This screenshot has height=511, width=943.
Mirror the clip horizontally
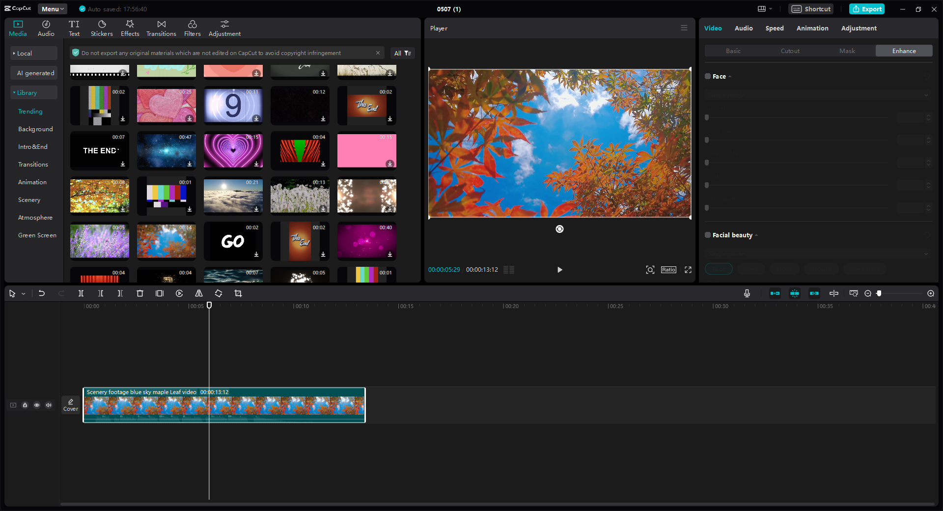(x=199, y=293)
